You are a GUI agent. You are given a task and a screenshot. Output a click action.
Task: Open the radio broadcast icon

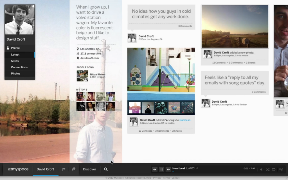coord(281,169)
